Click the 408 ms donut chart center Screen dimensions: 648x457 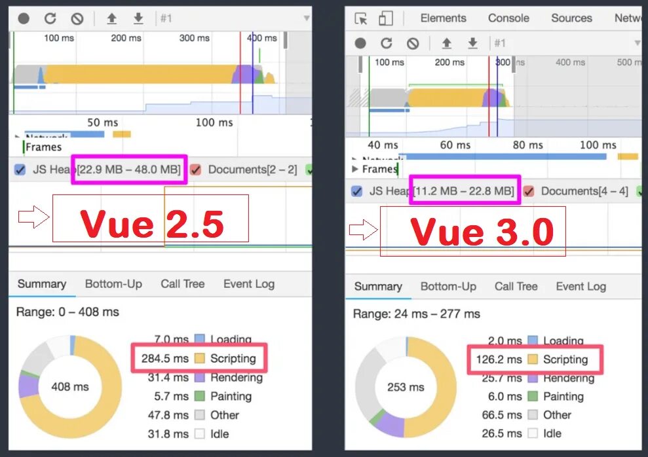pos(70,387)
